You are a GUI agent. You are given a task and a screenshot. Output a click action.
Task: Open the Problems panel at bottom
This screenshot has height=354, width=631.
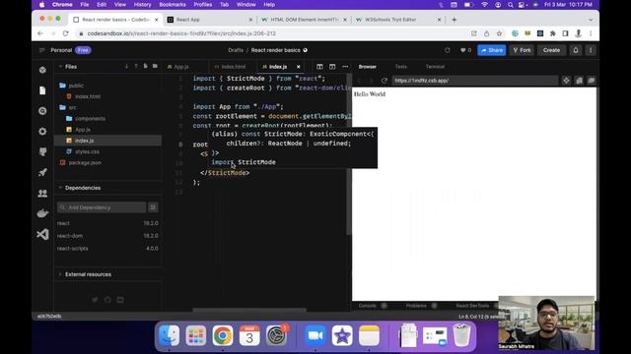[x=416, y=306]
